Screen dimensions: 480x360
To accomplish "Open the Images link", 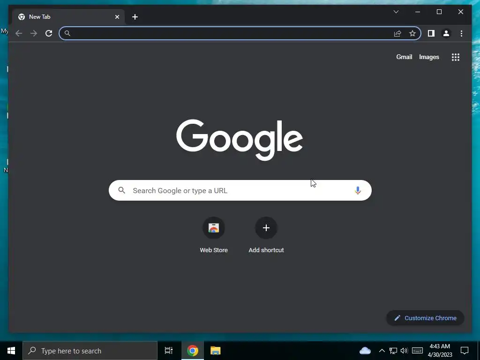I will (429, 57).
